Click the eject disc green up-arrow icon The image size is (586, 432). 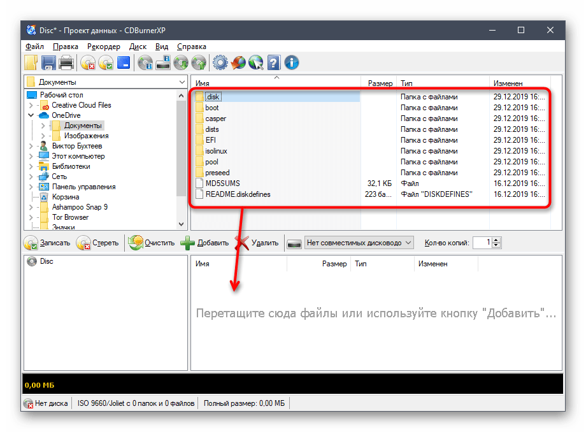point(199,62)
